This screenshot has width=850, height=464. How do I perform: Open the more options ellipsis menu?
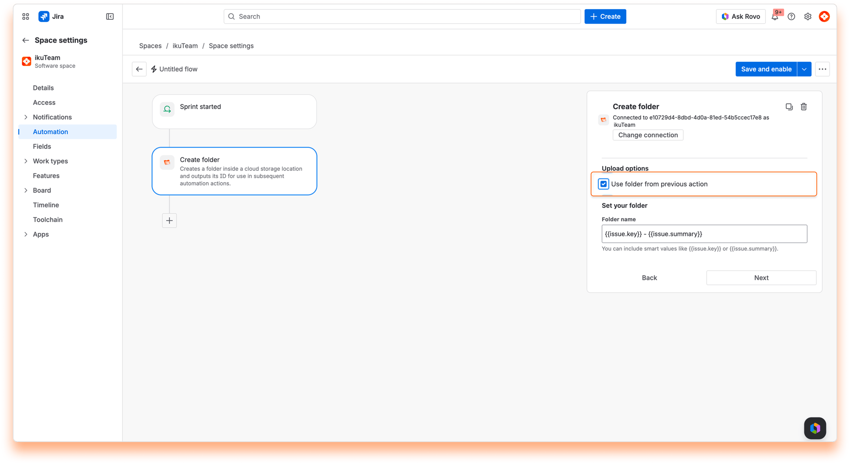[x=823, y=69]
